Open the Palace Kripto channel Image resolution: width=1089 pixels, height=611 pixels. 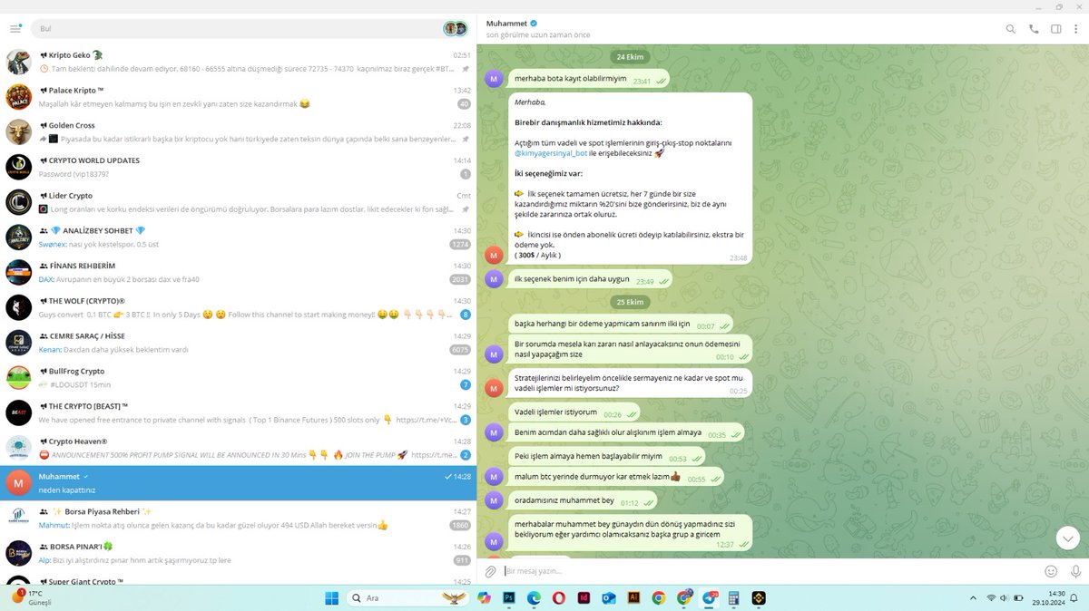pos(238,97)
